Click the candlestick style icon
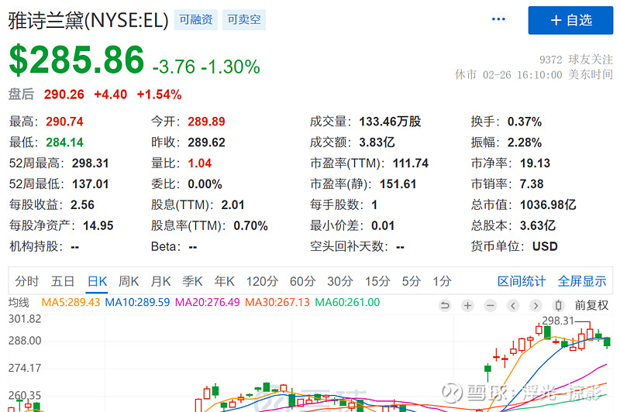620x412 pixels. coord(558,305)
